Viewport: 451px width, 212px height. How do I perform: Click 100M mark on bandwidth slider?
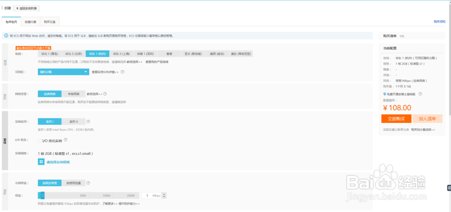(x=107, y=196)
